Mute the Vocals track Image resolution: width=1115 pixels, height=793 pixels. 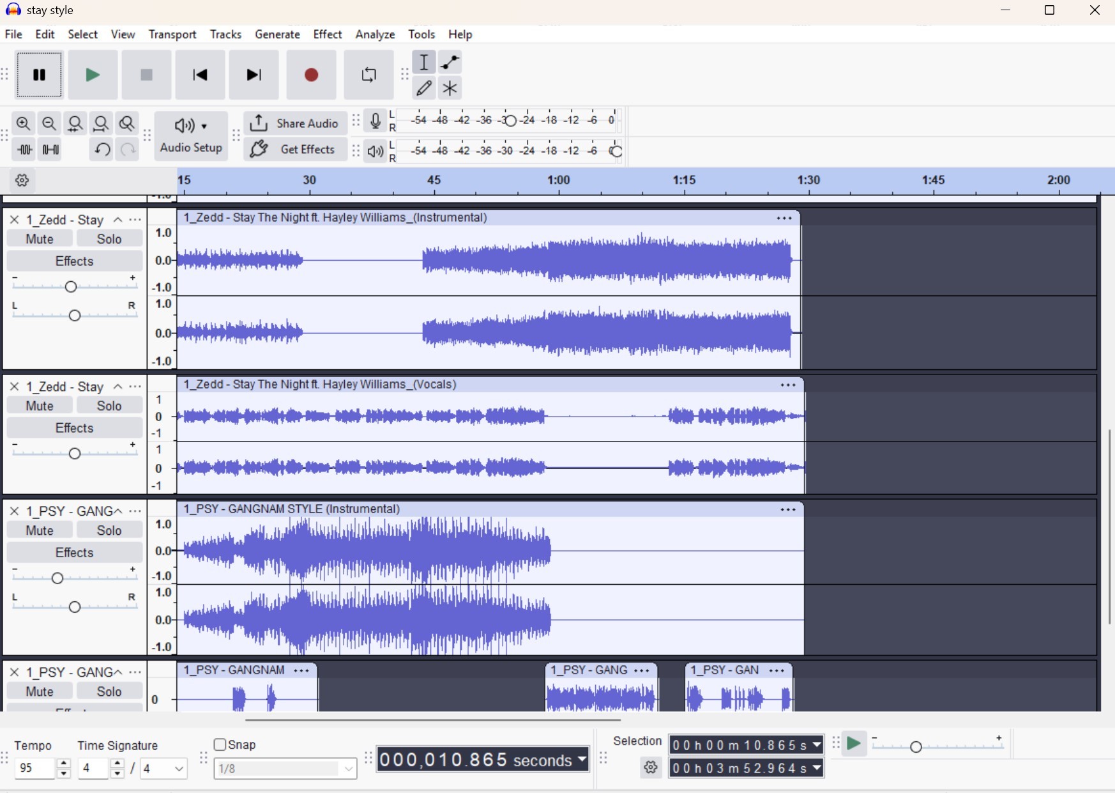click(x=39, y=404)
